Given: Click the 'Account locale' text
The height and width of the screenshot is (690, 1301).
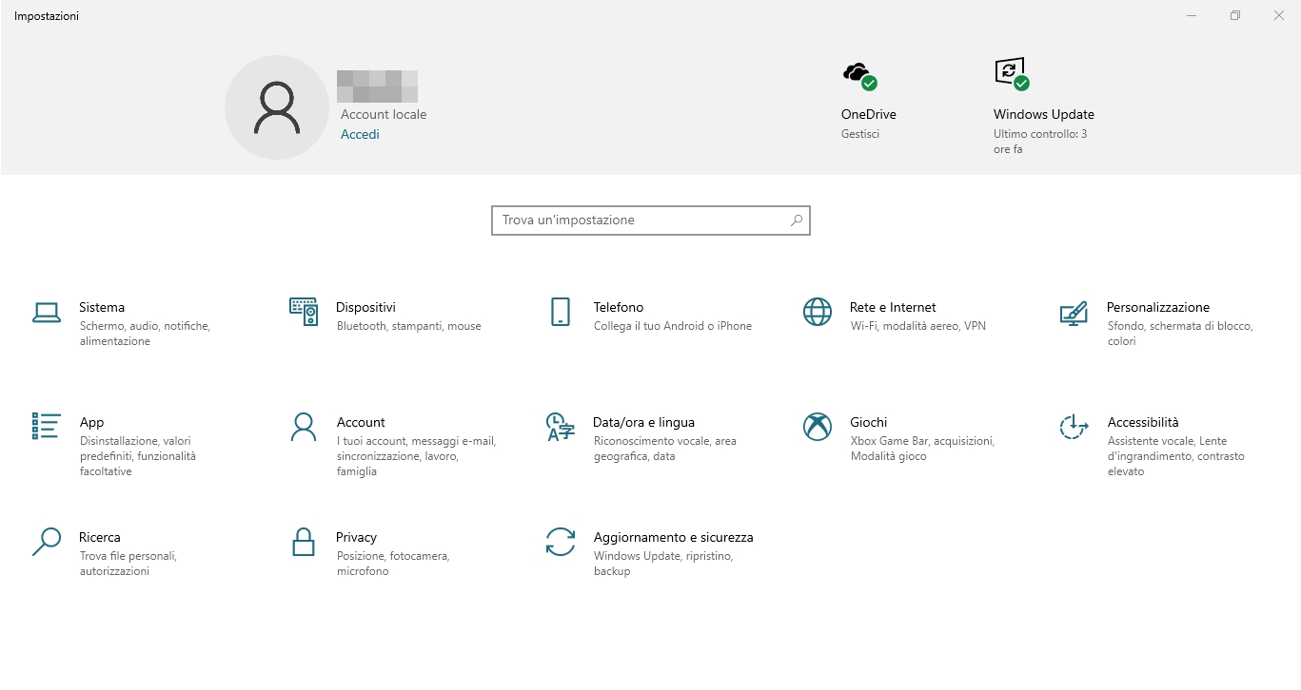Looking at the screenshot, I should (384, 114).
